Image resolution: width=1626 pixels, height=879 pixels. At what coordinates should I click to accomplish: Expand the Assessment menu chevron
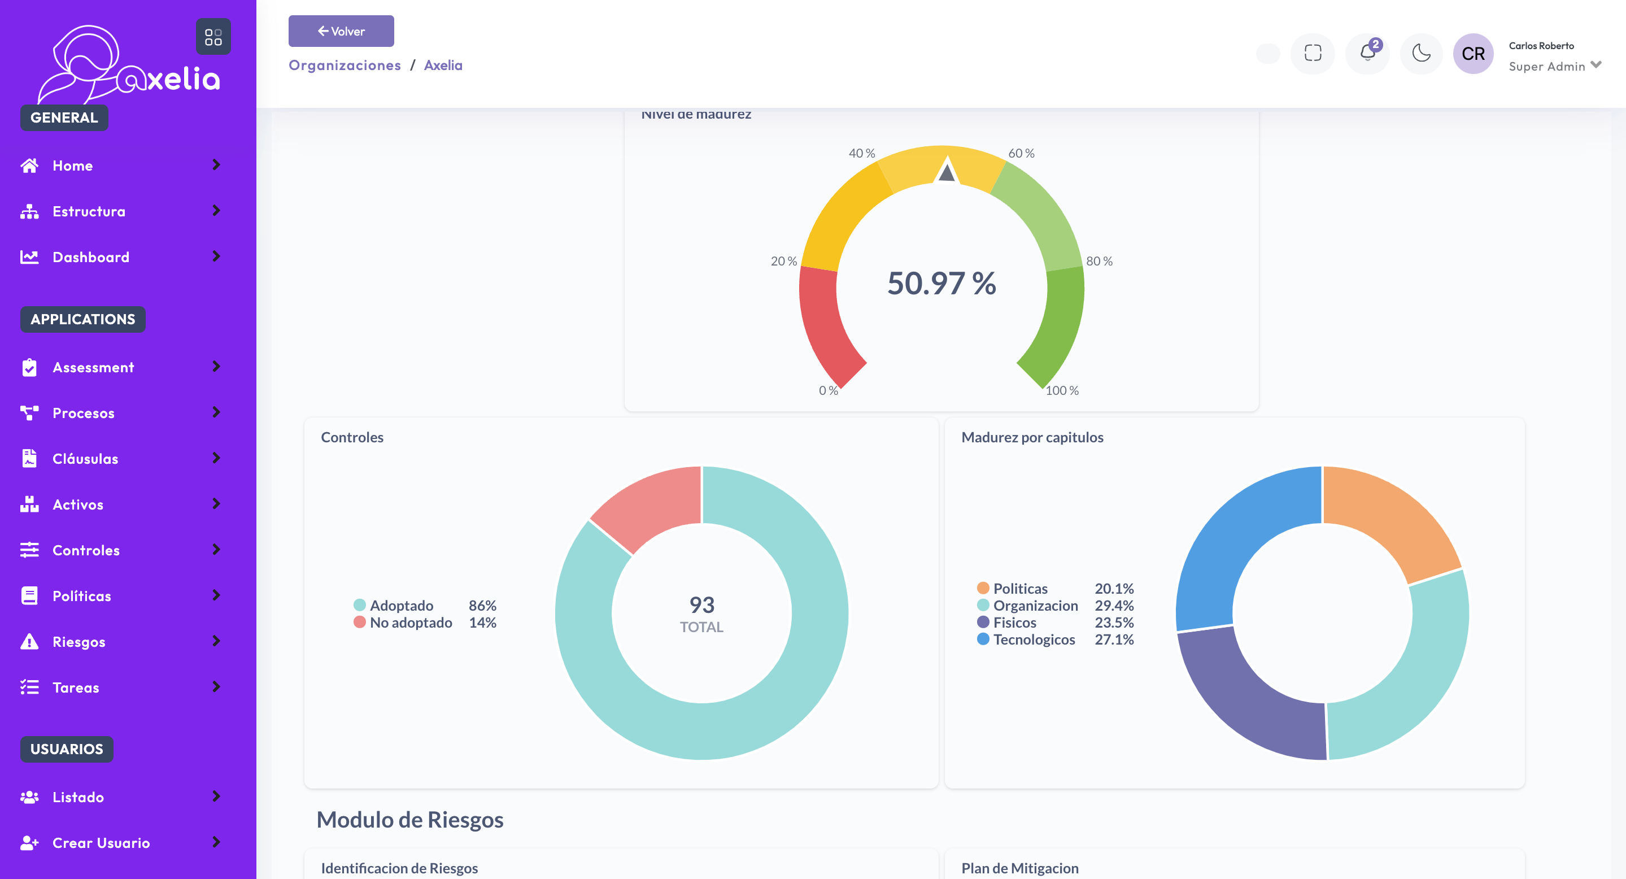coord(216,366)
